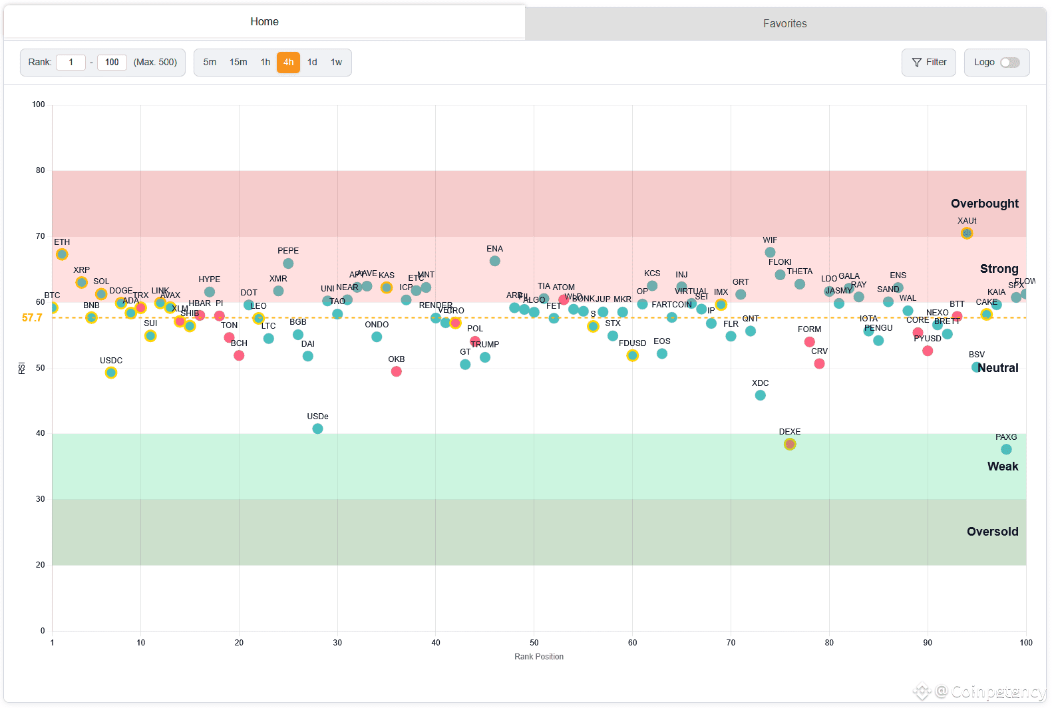Click the PEPE coin marker

pos(288,264)
